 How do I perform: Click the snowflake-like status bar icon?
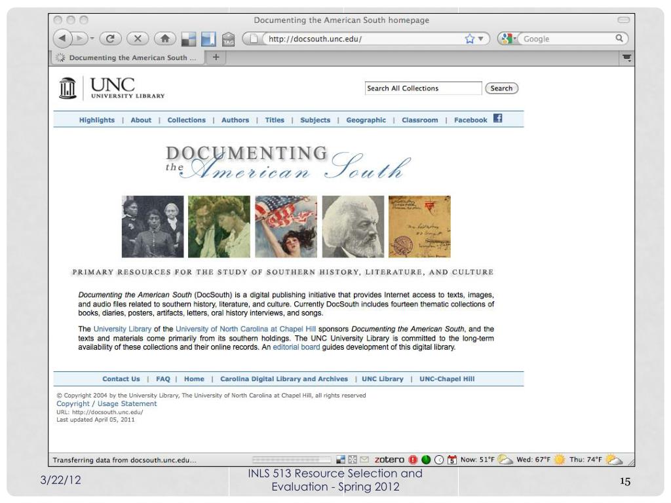click(353, 460)
